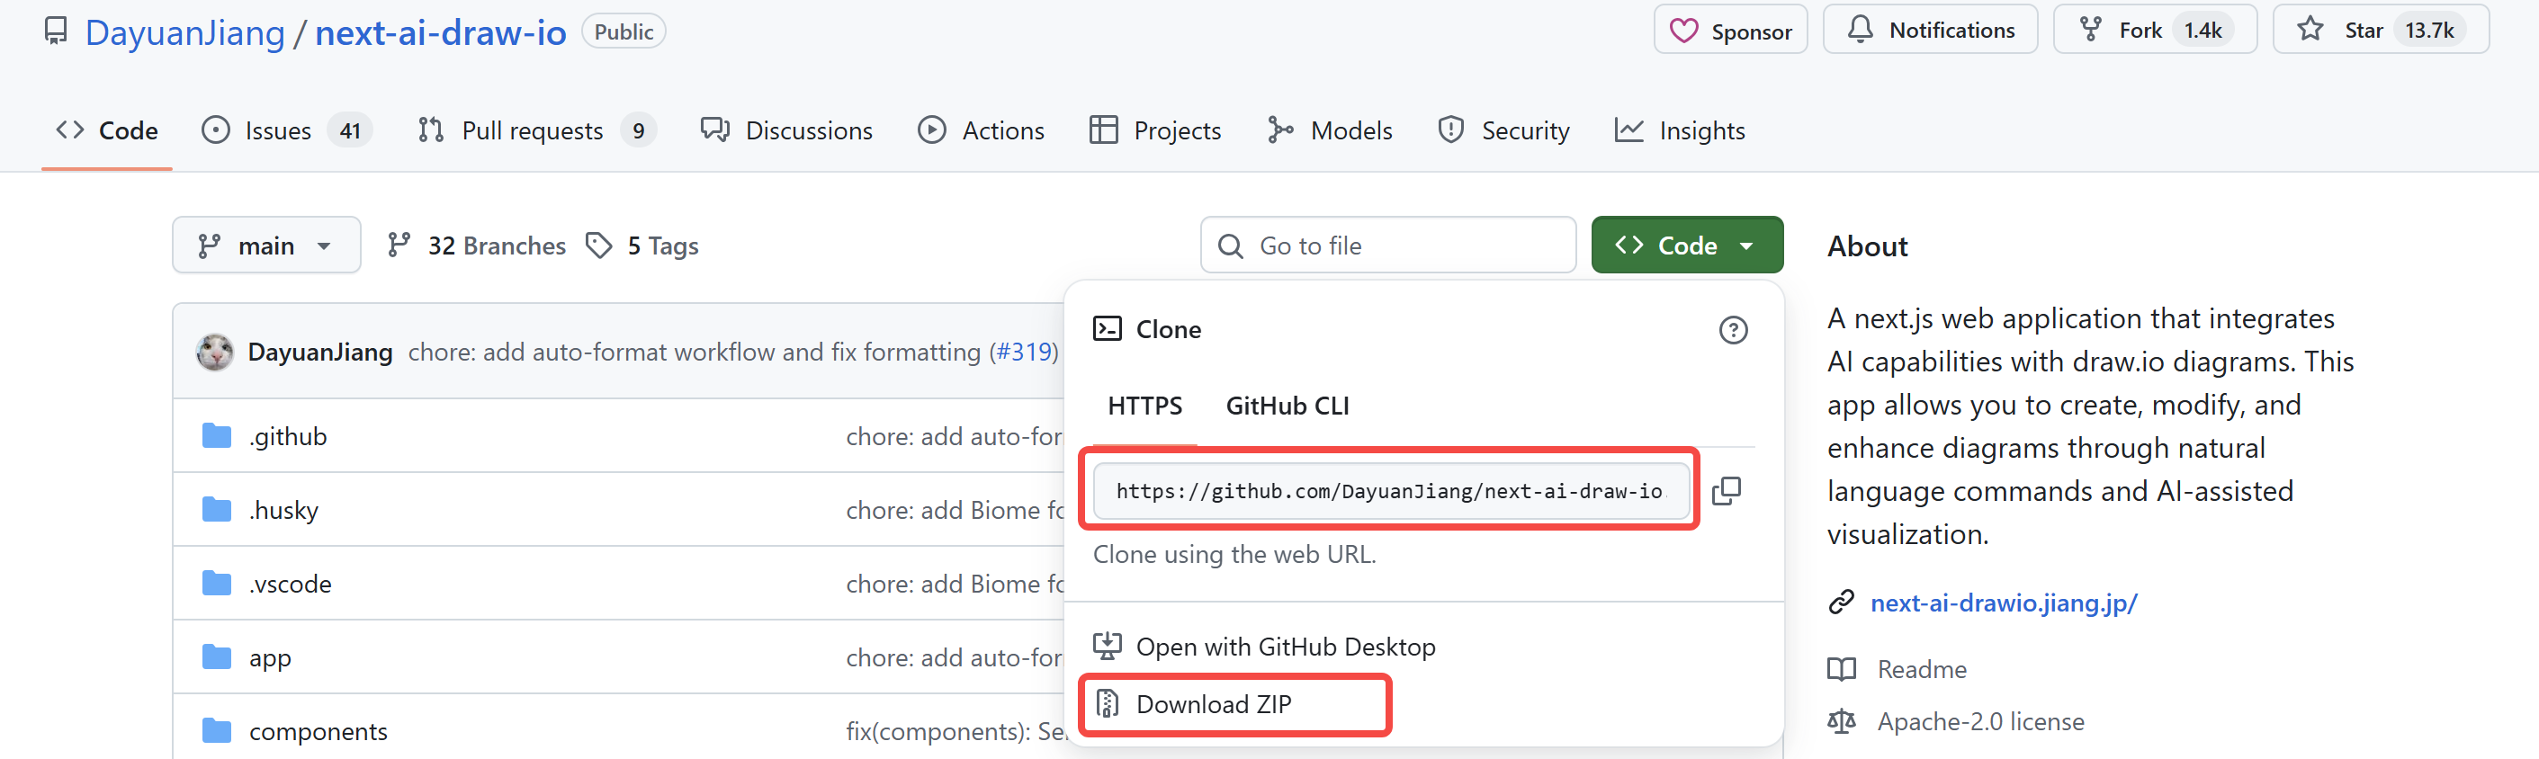Screen dimensions: 2539x759
Task: Star the repository
Action: (x=2381, y=31)
